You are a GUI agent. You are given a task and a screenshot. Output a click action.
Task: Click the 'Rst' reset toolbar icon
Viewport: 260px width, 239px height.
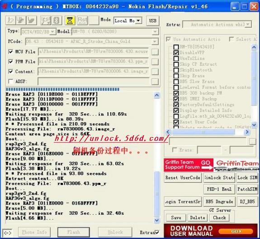[82, 20]
